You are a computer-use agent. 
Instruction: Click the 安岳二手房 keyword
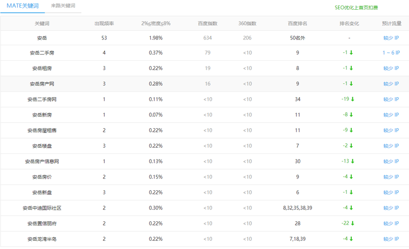(x=42, y=53)
